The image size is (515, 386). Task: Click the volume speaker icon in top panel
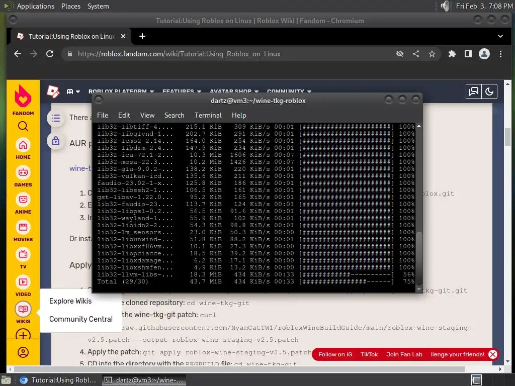pos(445,6)
